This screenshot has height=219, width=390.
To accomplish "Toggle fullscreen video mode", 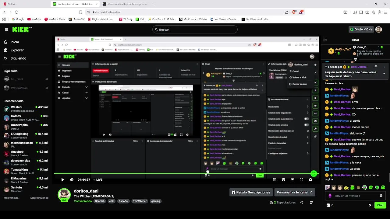I will tap(301, 180).
